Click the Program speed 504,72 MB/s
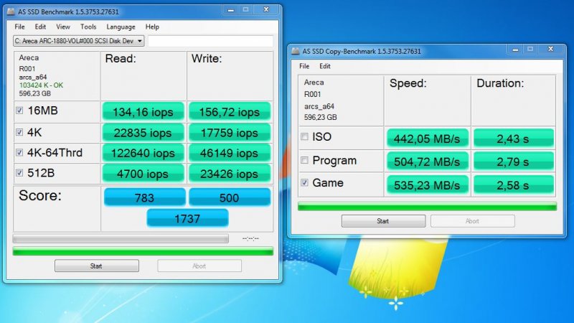Screen dimensions: 574x323 pyautogui.click(x=428, y=161)
